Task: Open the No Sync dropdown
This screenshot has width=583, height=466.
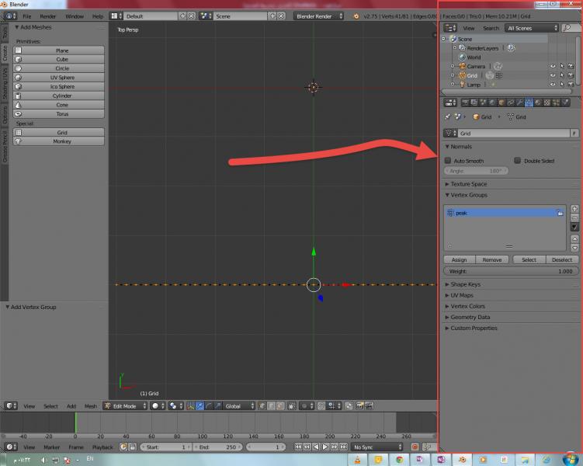Action: click(377, 447)
